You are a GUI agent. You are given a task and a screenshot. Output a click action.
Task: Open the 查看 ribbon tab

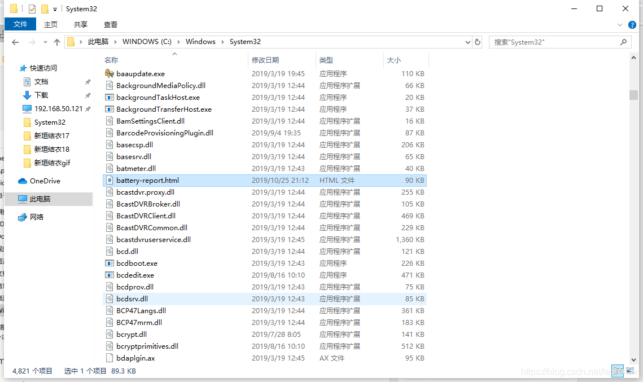click(x=111, y=24)
